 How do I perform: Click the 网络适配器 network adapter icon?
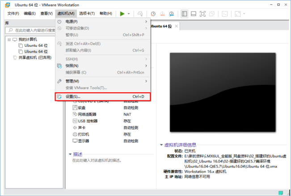tap(75, 114)
